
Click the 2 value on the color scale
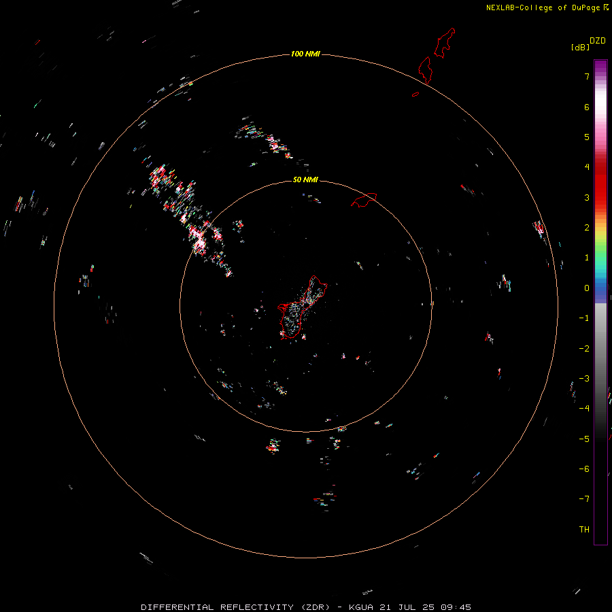[x=587, y=228]
